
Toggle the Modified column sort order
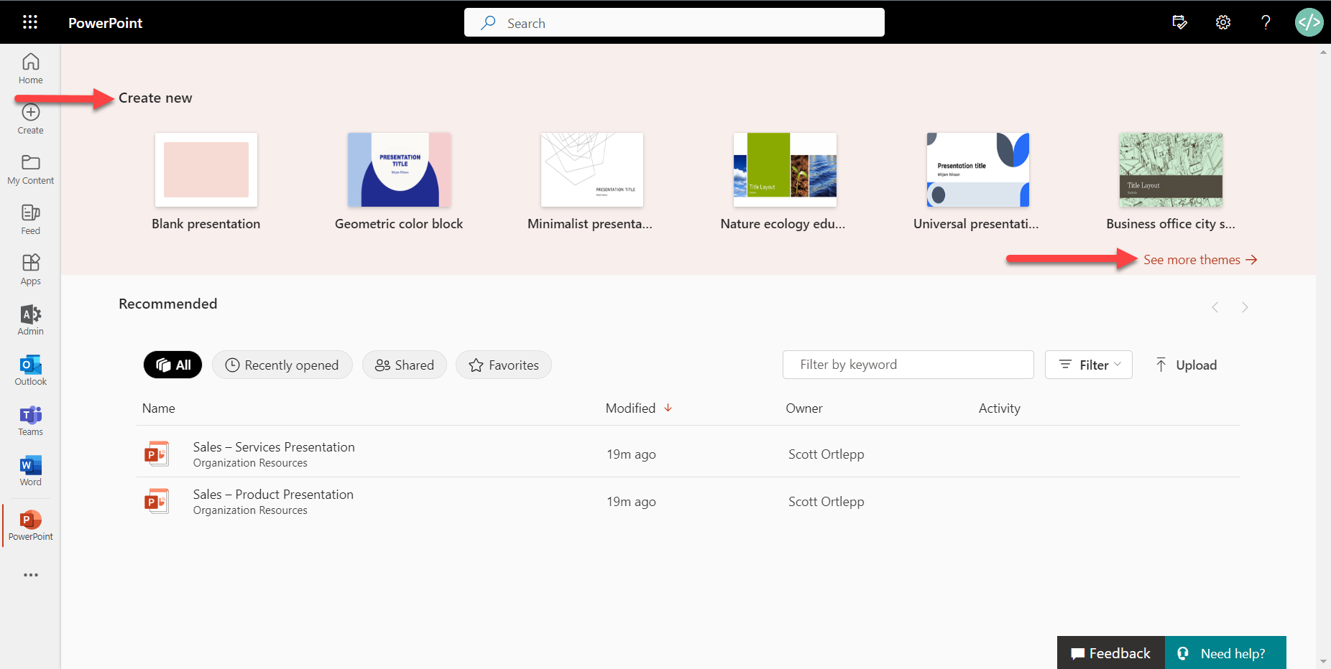click(x=638, y=408)
